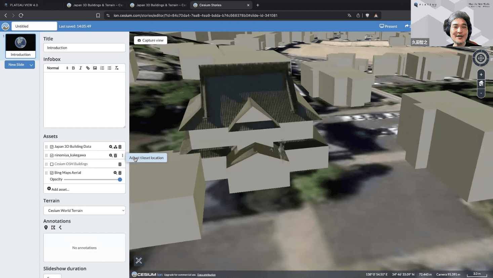Open styling for Japan 3D Building Data

click(115, 147)
